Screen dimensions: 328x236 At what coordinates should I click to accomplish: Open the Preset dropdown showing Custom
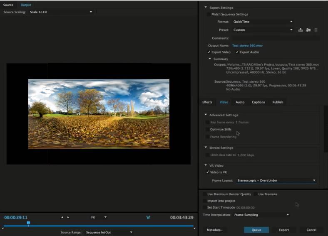point(263,30)
